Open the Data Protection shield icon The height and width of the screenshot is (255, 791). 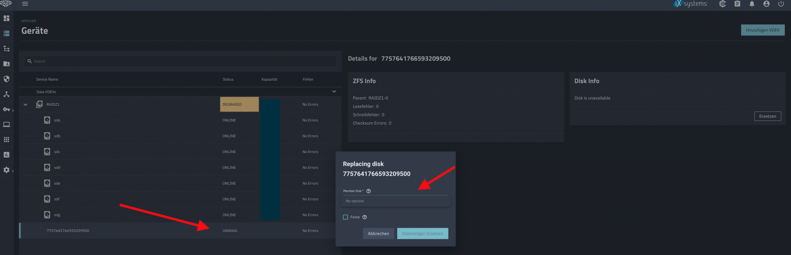(x=7, y=79)
